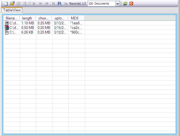The height and width of the screenshot is (136, 180).
Task: Sort by chunk size column header
Action: pos(44,18)
